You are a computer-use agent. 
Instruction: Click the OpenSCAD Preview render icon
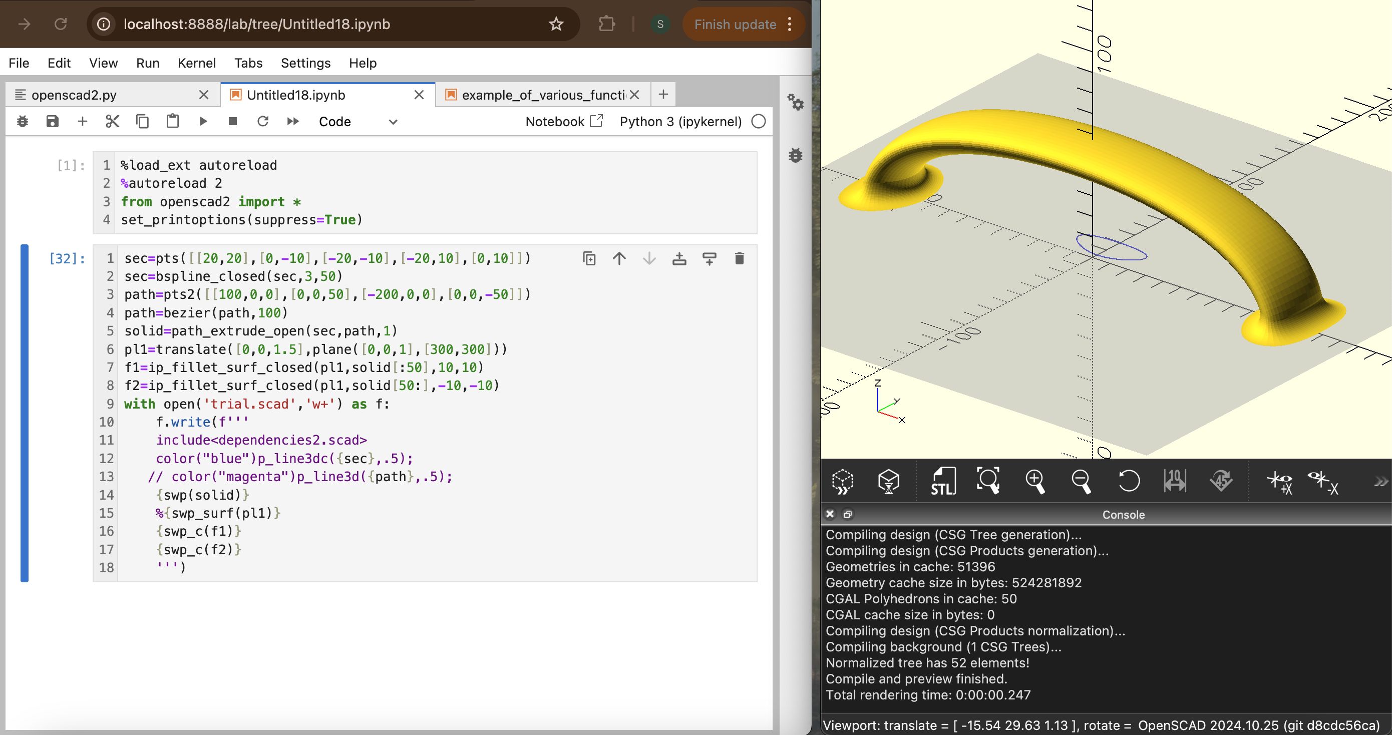click(842, 481)
